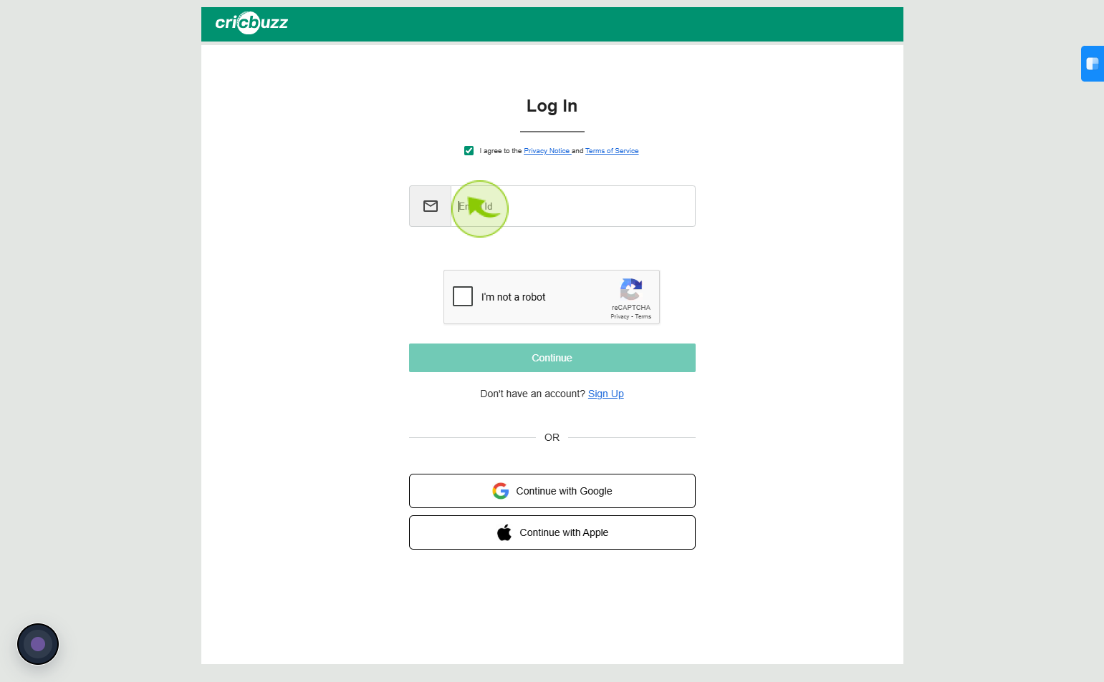
Task: Choose Continue with Google
Action: 552,491
